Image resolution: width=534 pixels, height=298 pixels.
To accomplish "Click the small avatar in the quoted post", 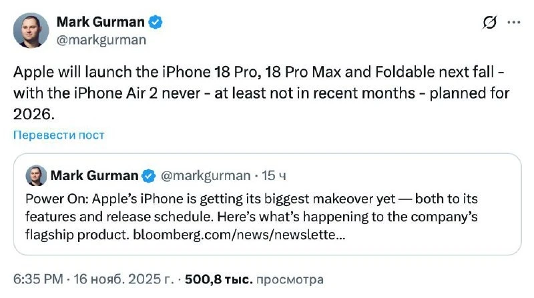I will [36, 176].
